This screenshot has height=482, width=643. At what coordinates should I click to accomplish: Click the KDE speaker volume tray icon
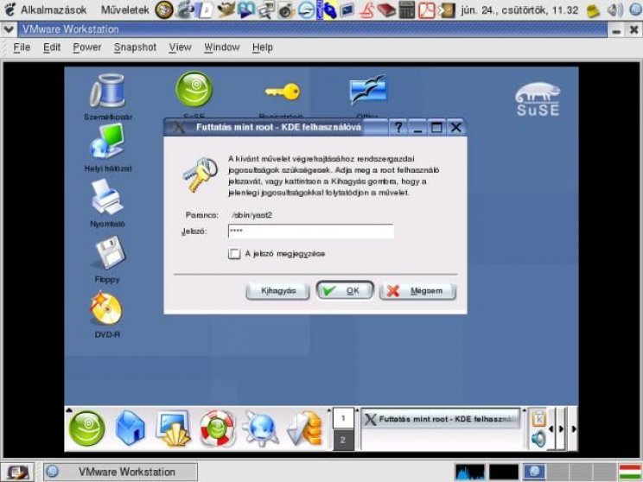click(x=538, y=439)
